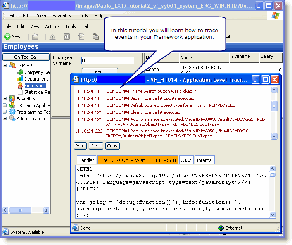Click the Department bar chart icon
The image size is (292, 245).
[20, 78]
